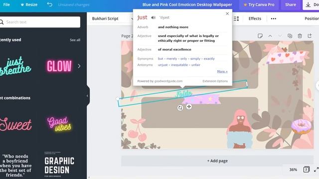Open See all recently used

pyautogui.click(x=75, y=40)
